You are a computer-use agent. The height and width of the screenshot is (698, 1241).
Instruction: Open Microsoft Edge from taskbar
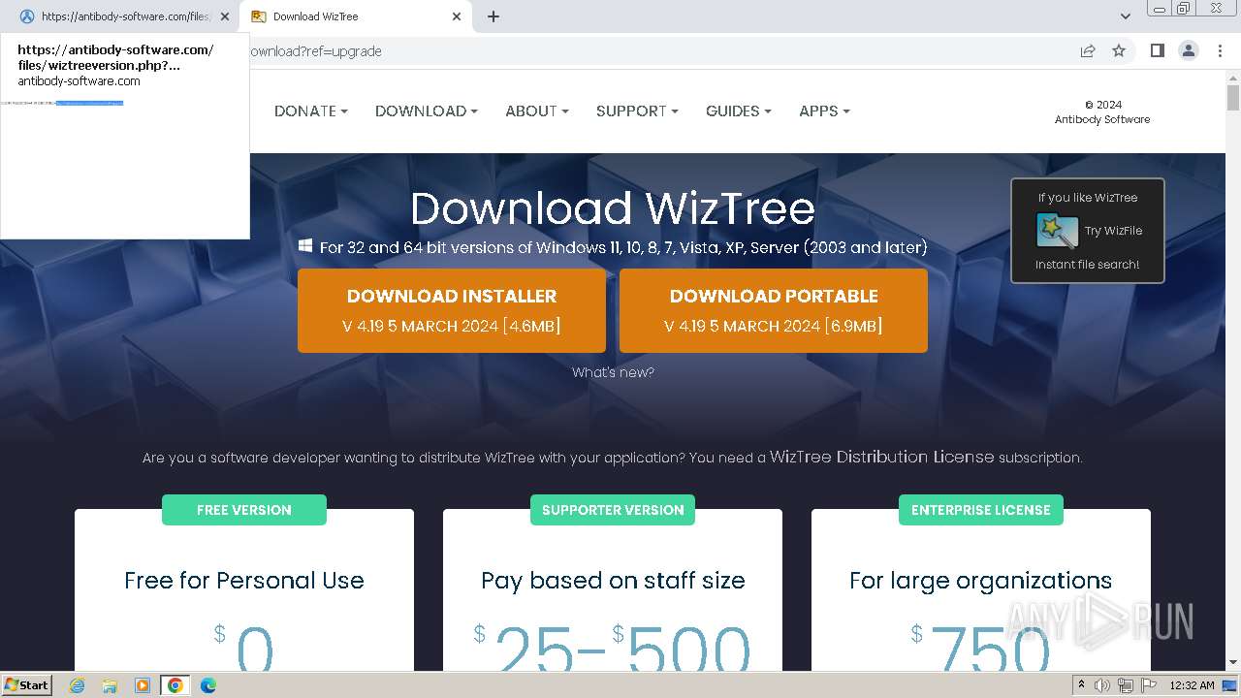208,685
